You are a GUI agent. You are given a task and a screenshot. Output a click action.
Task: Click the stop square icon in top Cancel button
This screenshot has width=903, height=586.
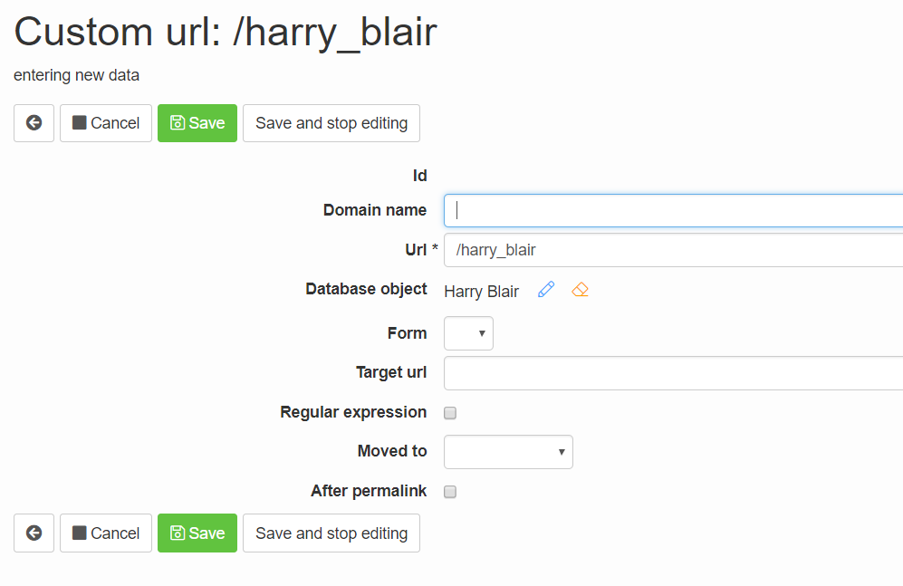[x=82, y=122]
